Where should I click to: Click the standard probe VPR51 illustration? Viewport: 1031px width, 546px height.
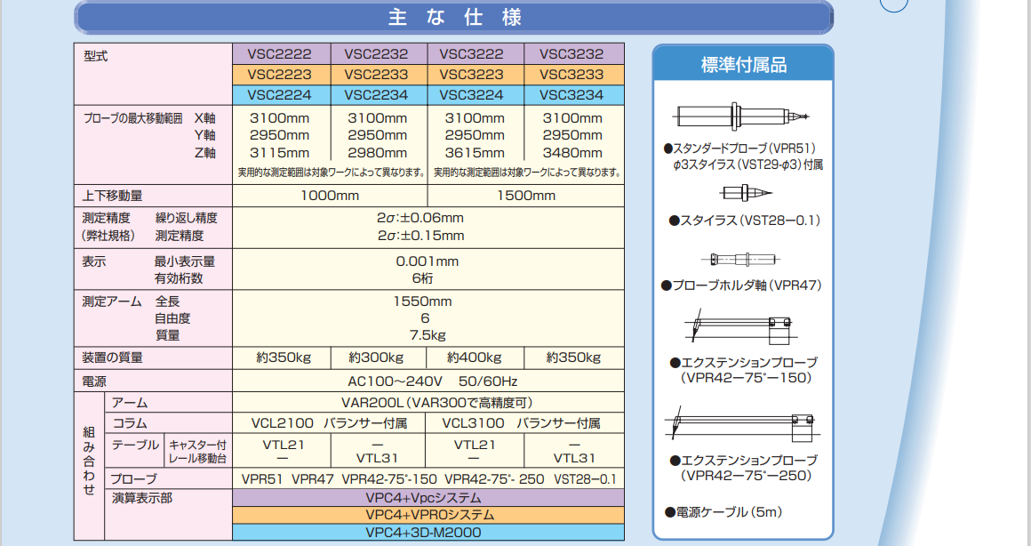(740, 116)
